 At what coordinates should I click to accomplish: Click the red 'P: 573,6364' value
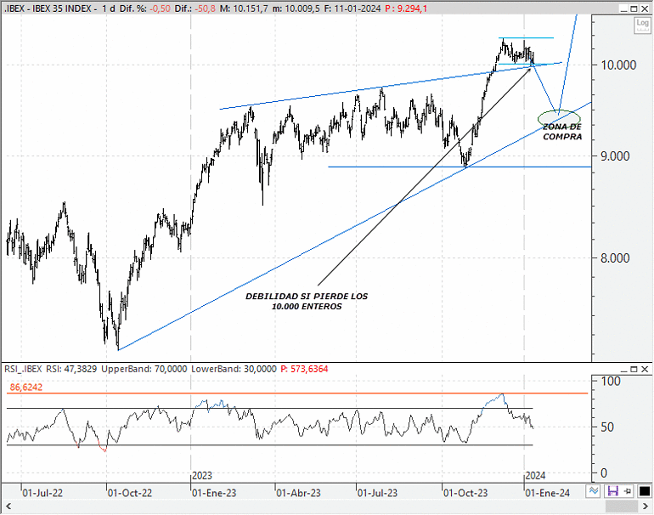coord(304,369)
